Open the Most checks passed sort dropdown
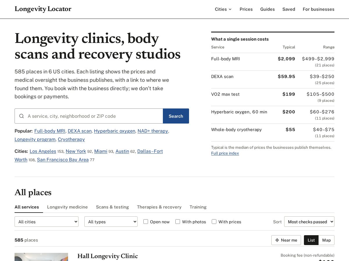 (x=309, y=222)
